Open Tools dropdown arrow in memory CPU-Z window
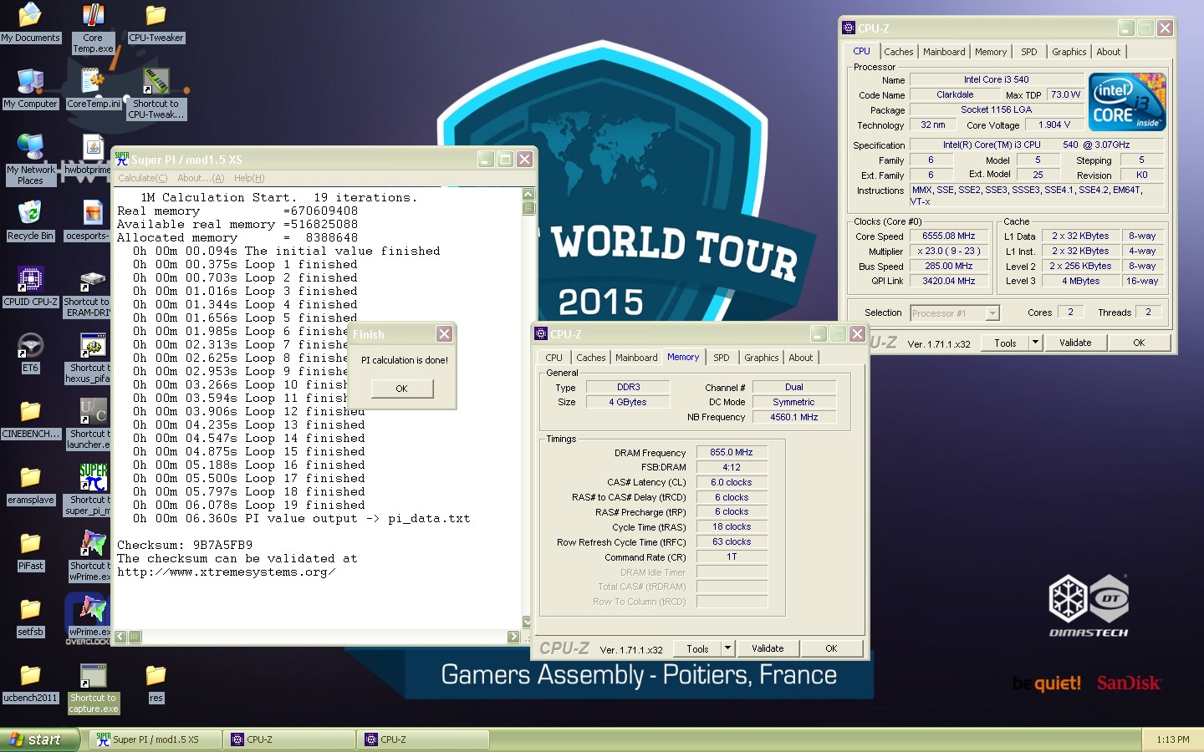1204x752 pixels. coord(727,648)
